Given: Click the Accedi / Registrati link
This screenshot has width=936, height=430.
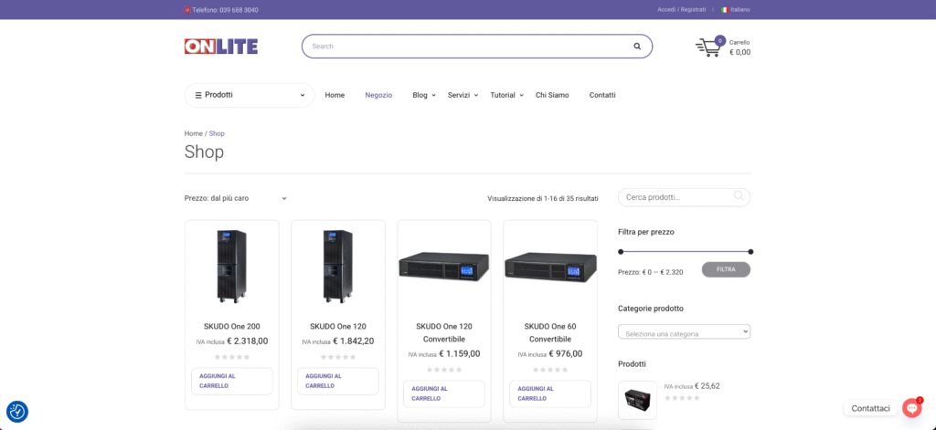Looking at the screenshot, I should [x=681, y=9].
